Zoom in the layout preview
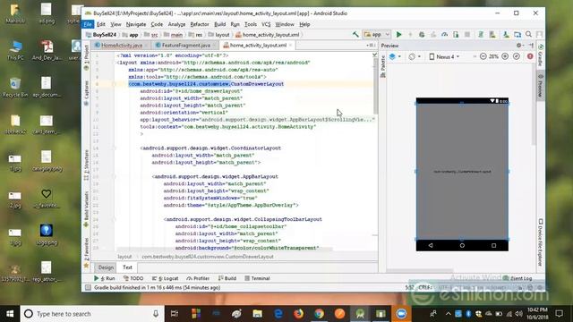This screenshot has width=573, height=322. click(x=505, y=56)
